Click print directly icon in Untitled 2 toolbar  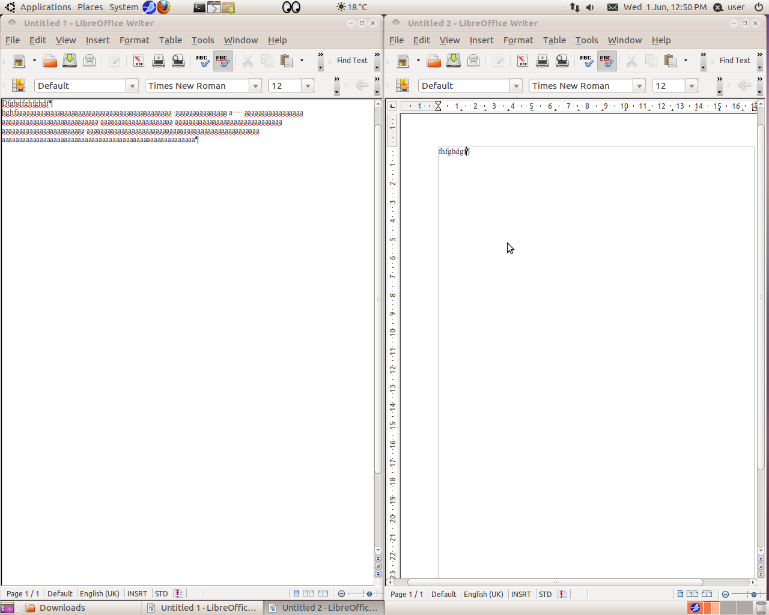click(543, 61)
